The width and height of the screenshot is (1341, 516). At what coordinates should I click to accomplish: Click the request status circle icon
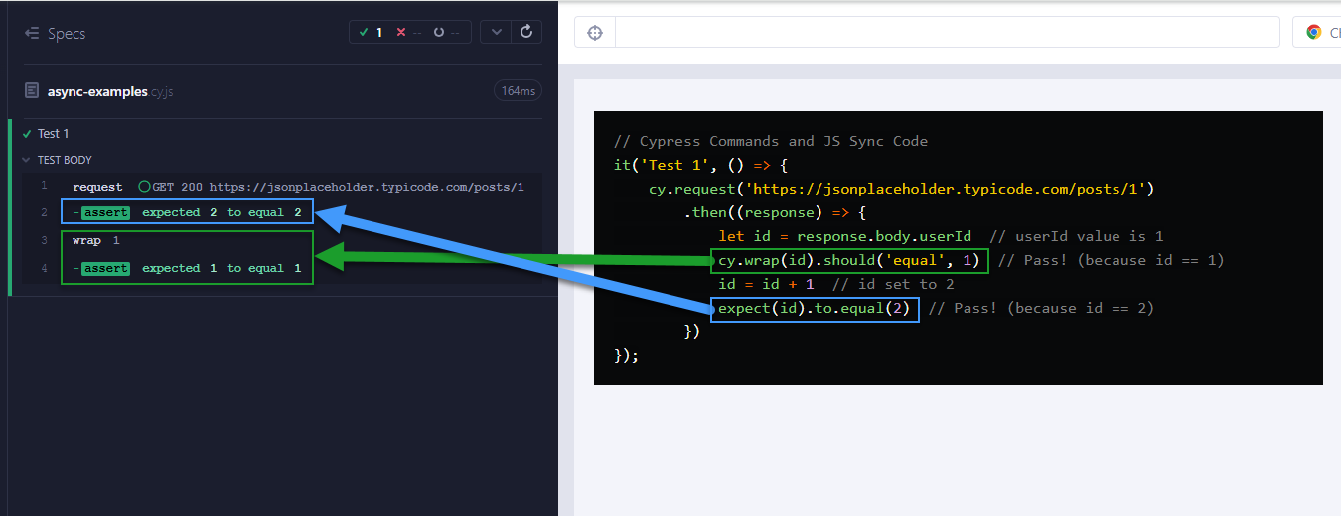144,187
